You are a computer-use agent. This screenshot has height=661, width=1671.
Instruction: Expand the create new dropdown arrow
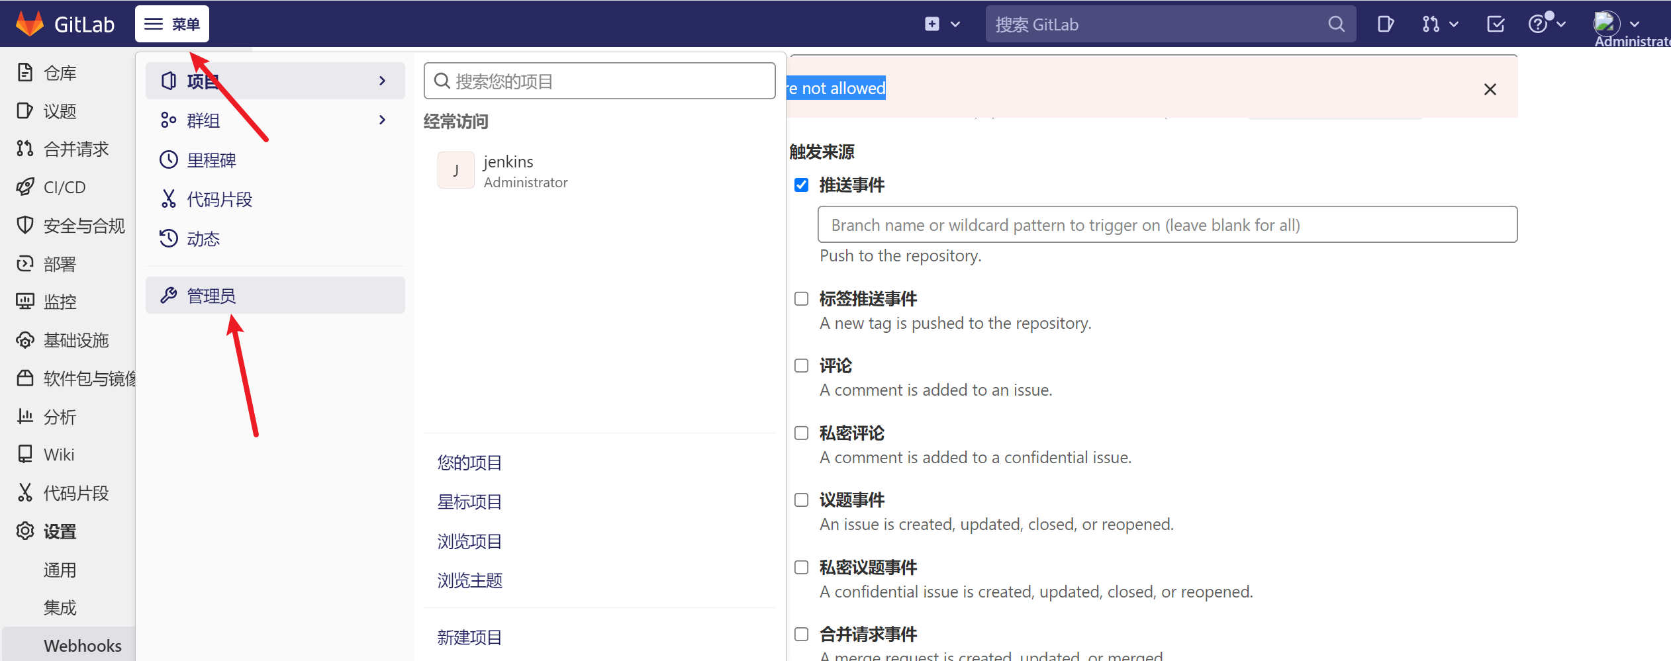click(x=955, y=24)
